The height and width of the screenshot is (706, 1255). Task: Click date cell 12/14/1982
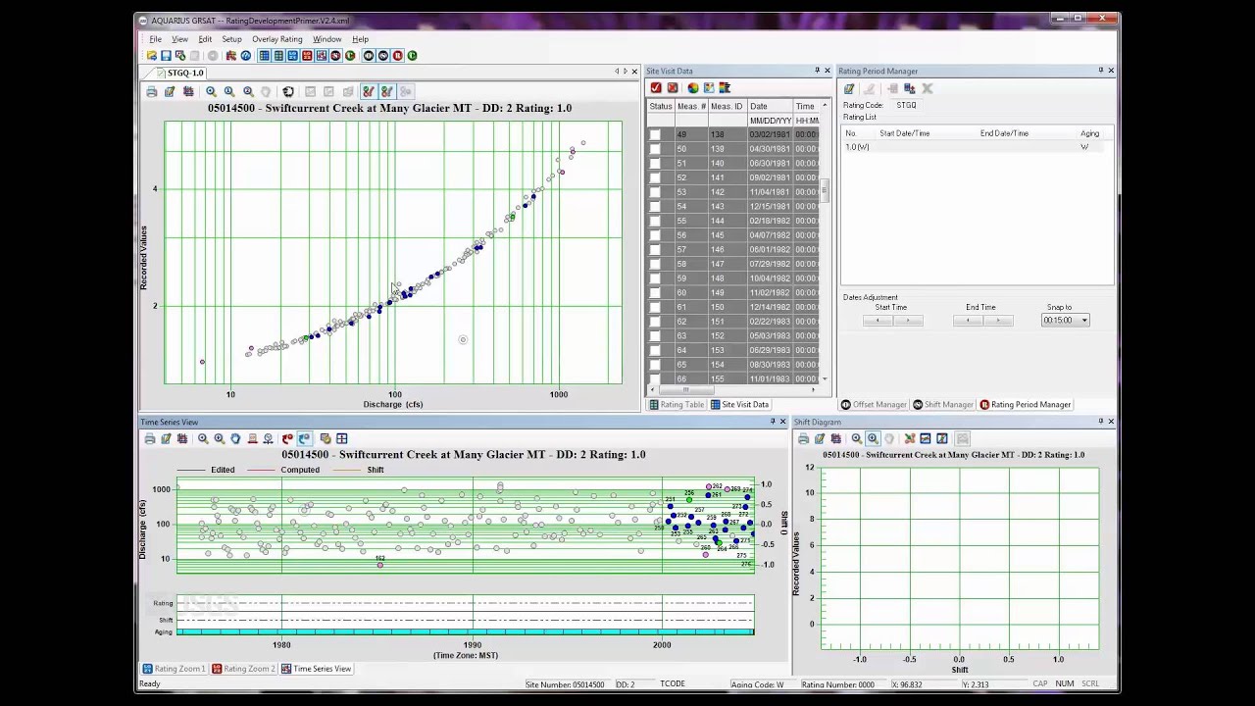770,307
